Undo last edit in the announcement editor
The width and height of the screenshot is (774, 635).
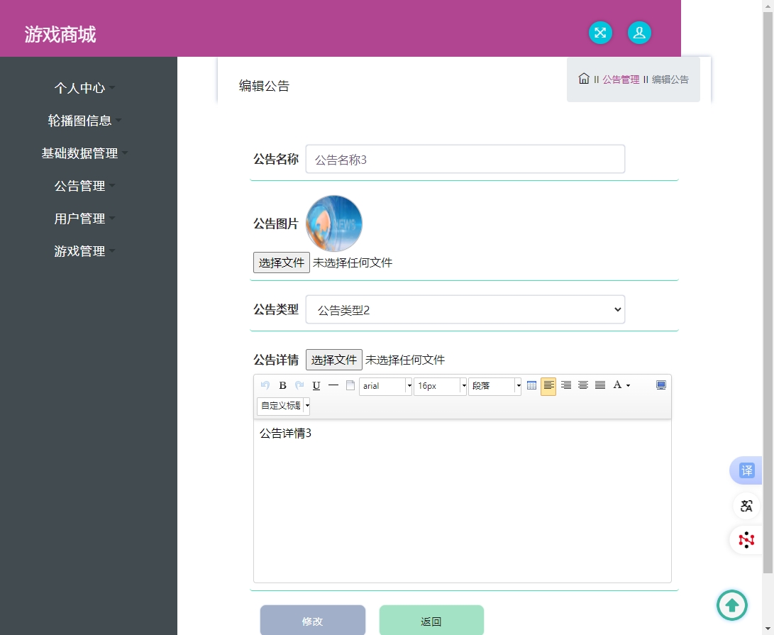[265, 385]
